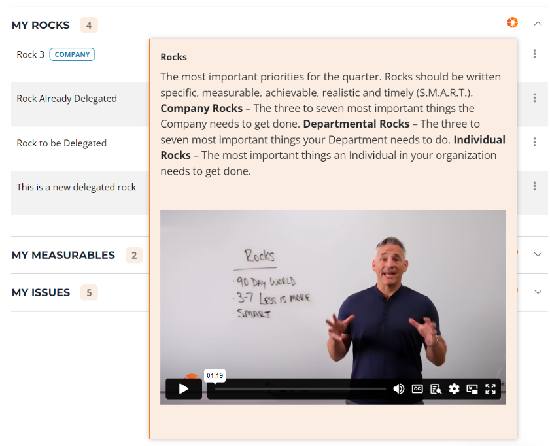Toggle closed captions on the video
Viewport: 550px width, 446px height.
click(417, 389)
